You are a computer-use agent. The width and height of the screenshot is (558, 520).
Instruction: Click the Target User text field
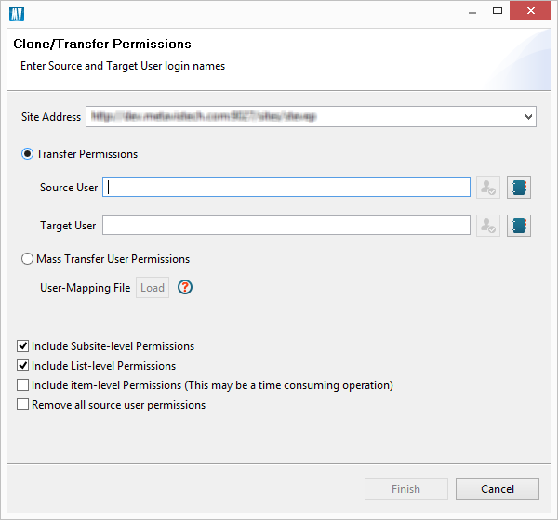click(286, 226)
